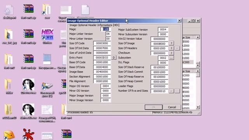Click the Size Of Code field
Viewport: 249px width, 140px height.
(102, 43)
